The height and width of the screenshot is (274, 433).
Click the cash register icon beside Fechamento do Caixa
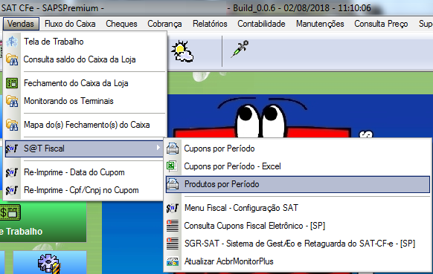click(x=12, y=83)
